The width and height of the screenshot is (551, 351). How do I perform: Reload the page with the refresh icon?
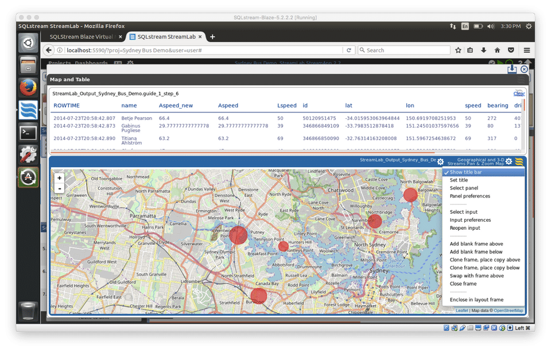tap(348, 51)
